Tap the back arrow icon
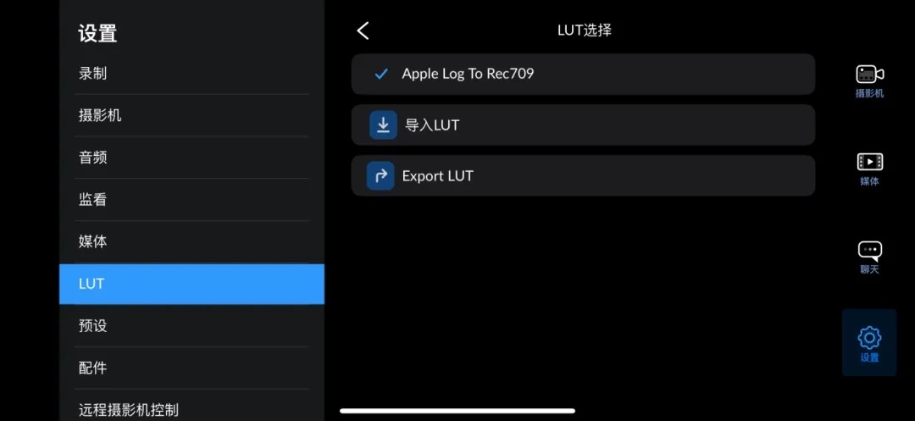915x421 pixels. pos(363,30)
